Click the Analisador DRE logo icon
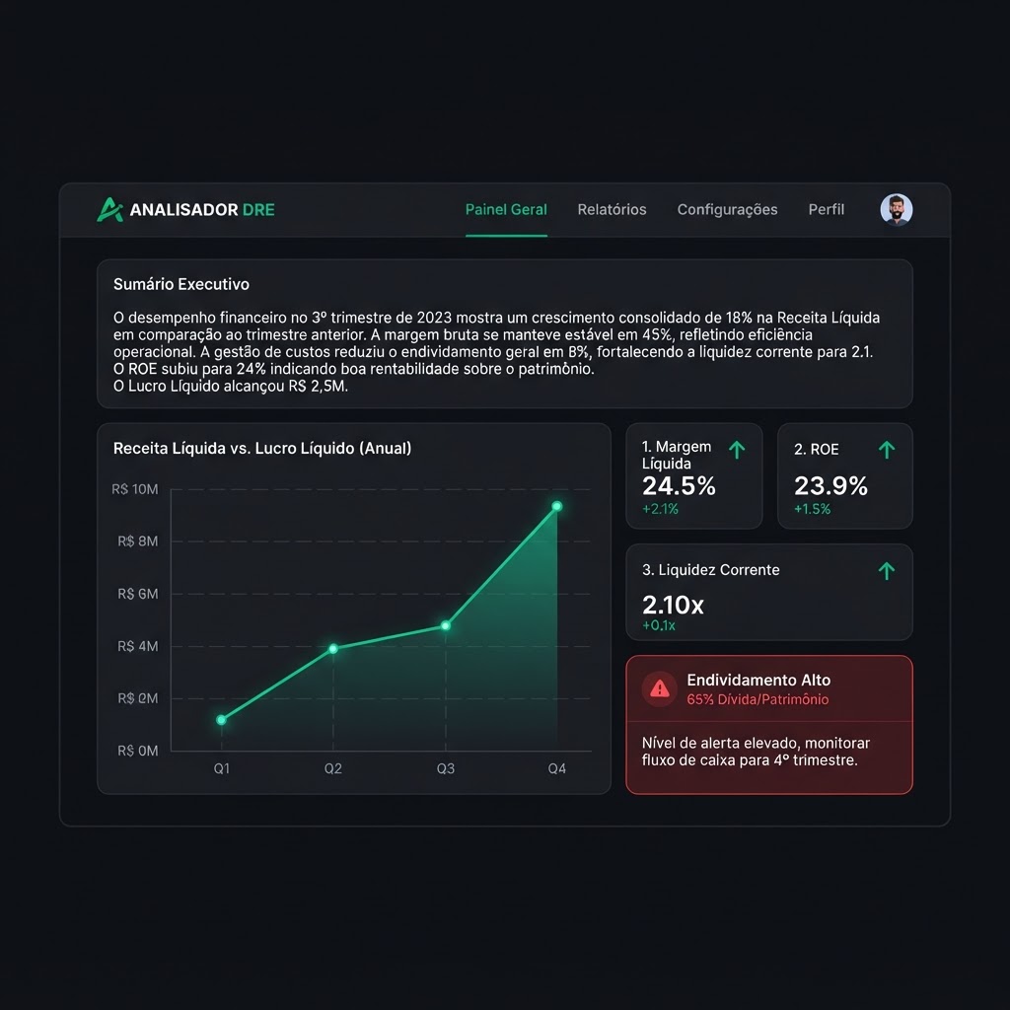This screenshot has height=1010, width=1010. click(110, 209)
